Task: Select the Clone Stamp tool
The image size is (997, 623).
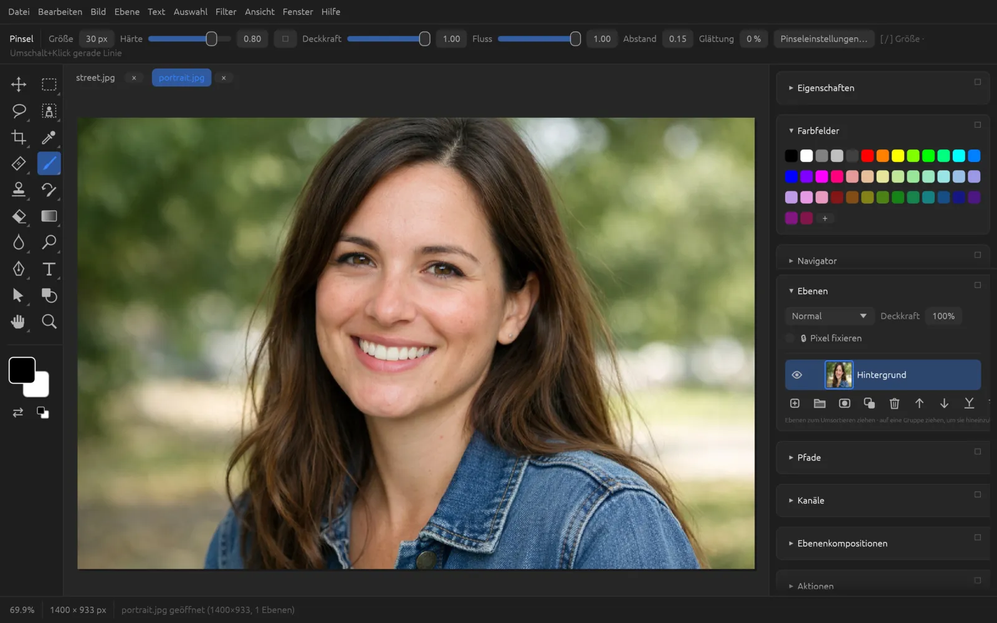Action: pos(19,189)
